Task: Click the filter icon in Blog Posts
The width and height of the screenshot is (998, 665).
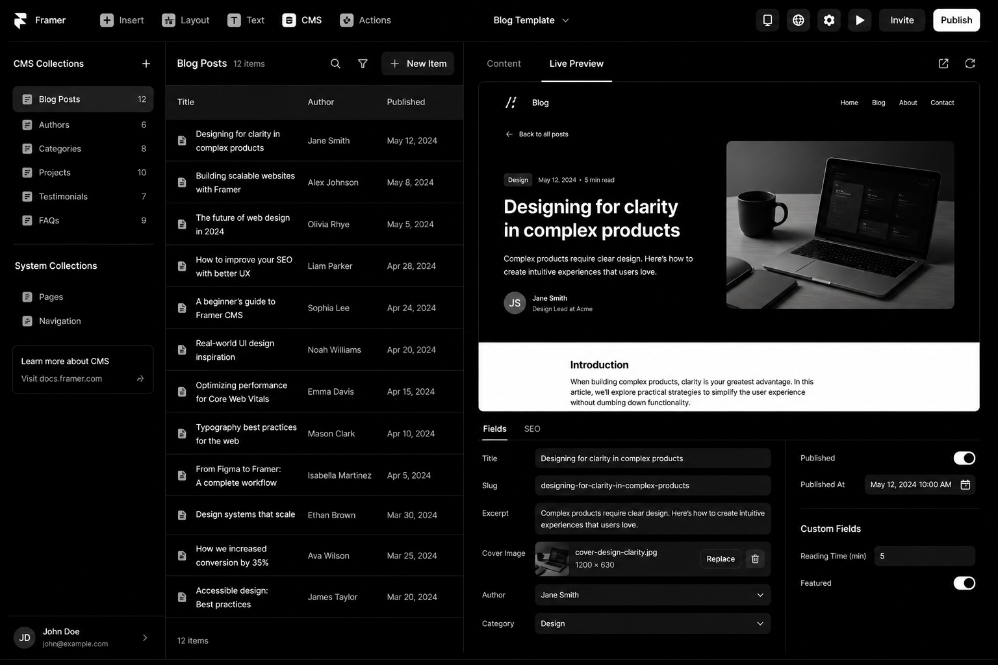Action: pyautogui.click(x=363, y=64)
